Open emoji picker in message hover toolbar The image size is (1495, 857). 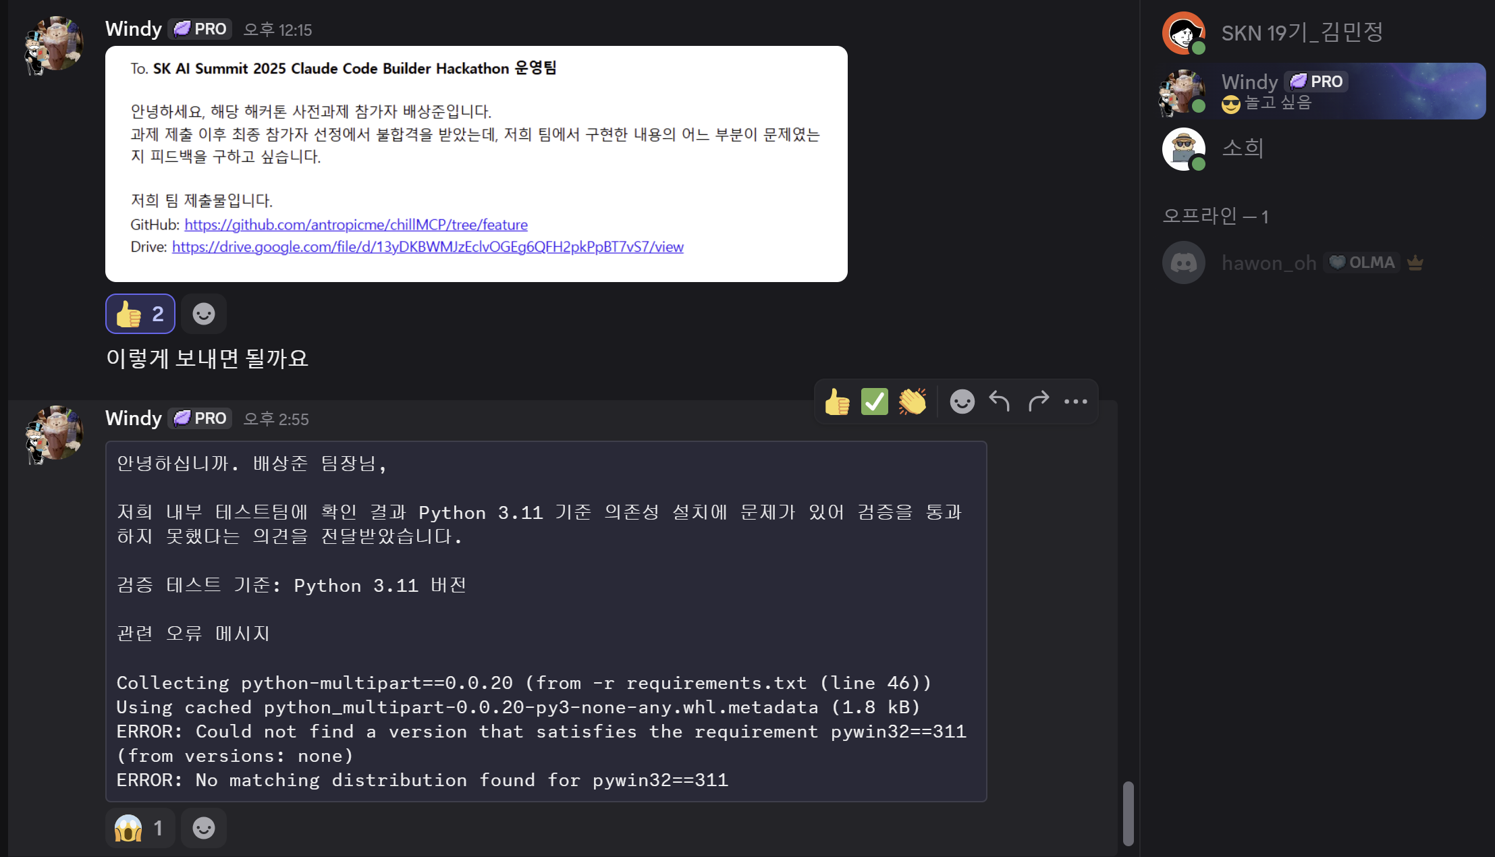962,402
